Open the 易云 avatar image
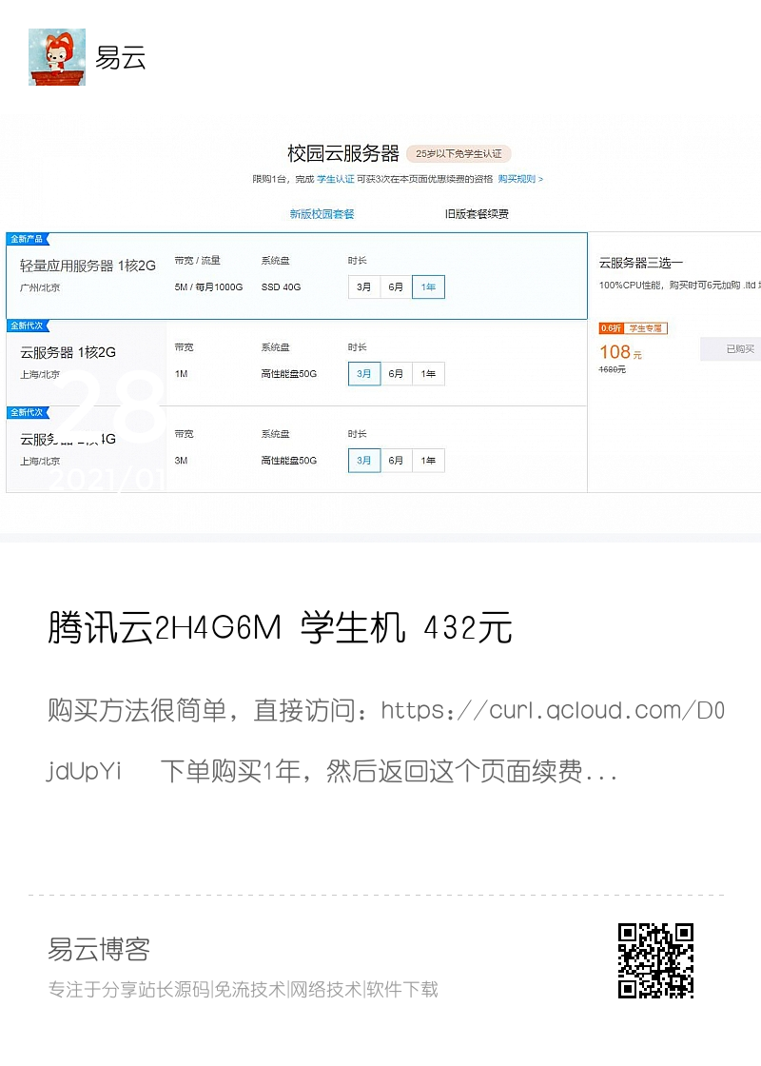 (57, 57)
